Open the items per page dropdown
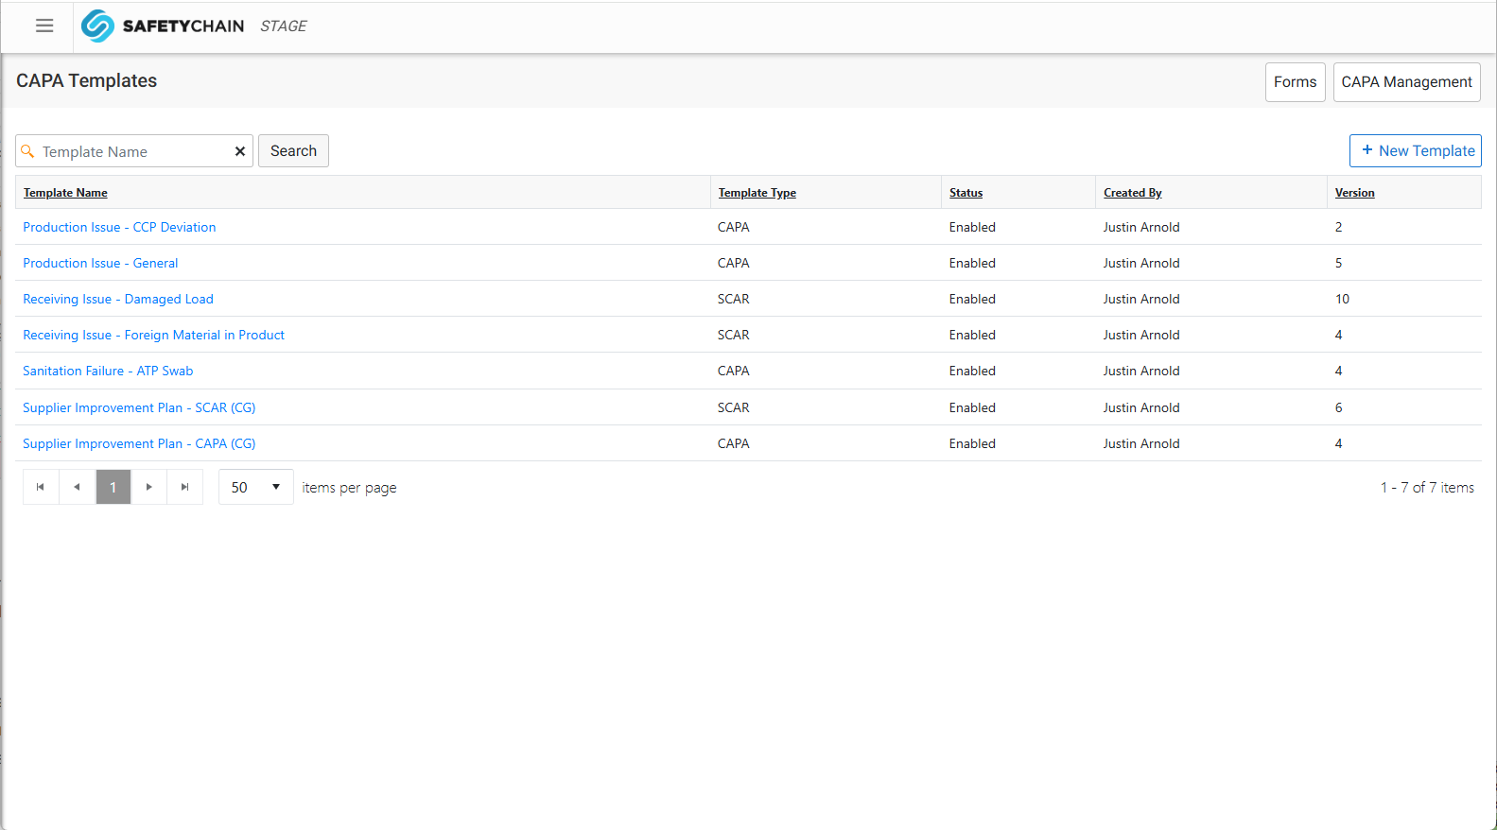The image size is (1497, 830). tap(256, 487)
